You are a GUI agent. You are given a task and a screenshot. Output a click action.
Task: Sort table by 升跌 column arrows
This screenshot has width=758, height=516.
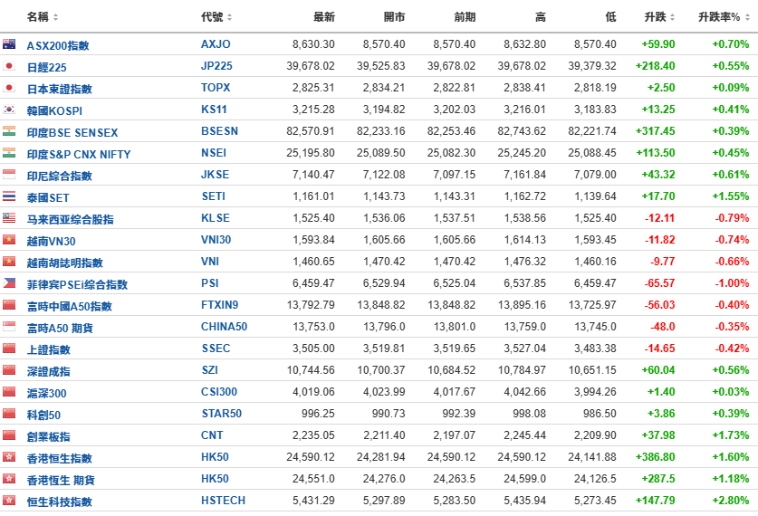[x=673, y=17]
